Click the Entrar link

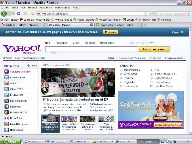[111, 58]
